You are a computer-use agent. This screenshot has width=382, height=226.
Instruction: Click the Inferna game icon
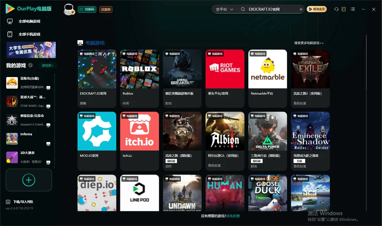pos(12,139)
